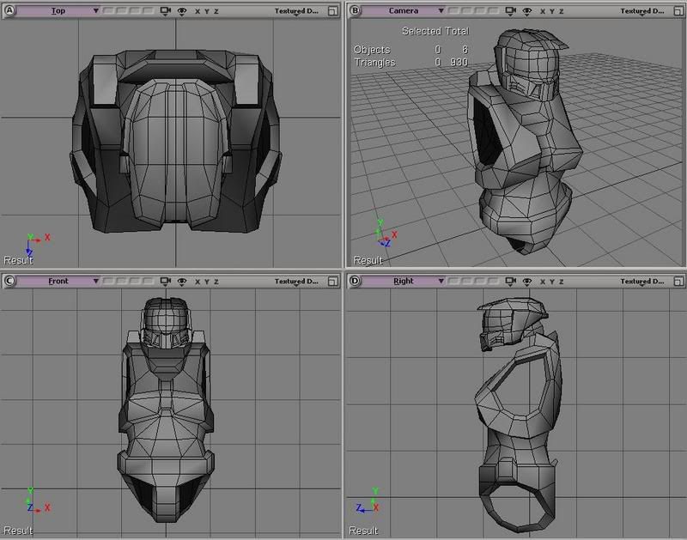This screenshot has width=687, height=540.
Task: Click the total triangles value 930
Action: [x=459, y=62]
